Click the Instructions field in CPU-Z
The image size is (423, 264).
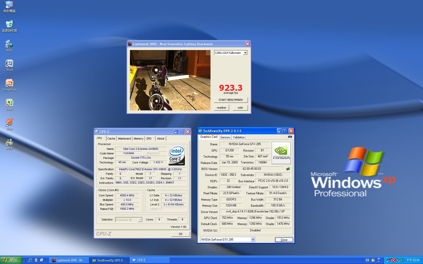[151, 183]
